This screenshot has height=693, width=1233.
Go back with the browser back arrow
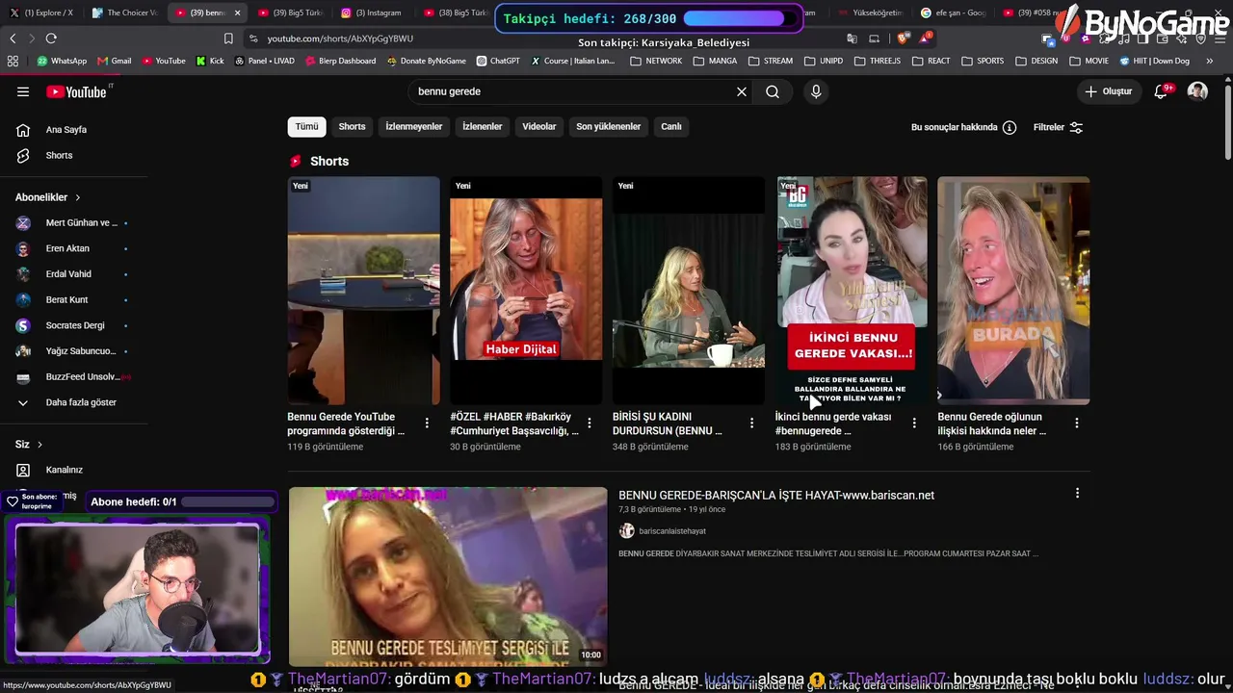[13, 38]
